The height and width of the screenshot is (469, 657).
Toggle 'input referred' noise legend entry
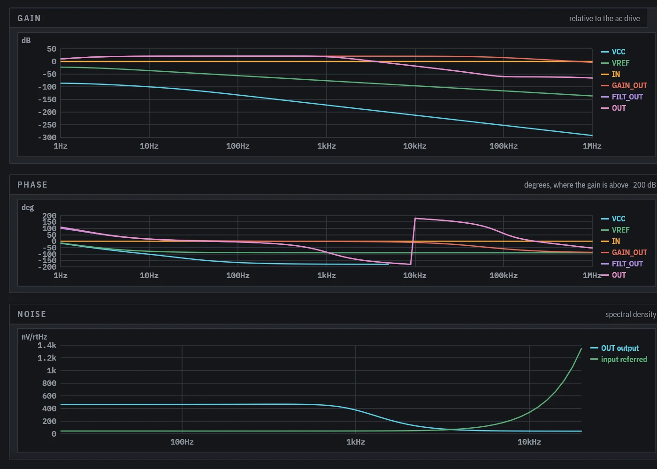(x=619, y=359)
